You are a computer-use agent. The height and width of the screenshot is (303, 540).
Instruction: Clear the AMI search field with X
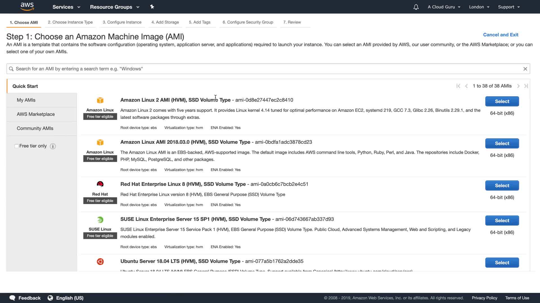click(x=525, y=69)
